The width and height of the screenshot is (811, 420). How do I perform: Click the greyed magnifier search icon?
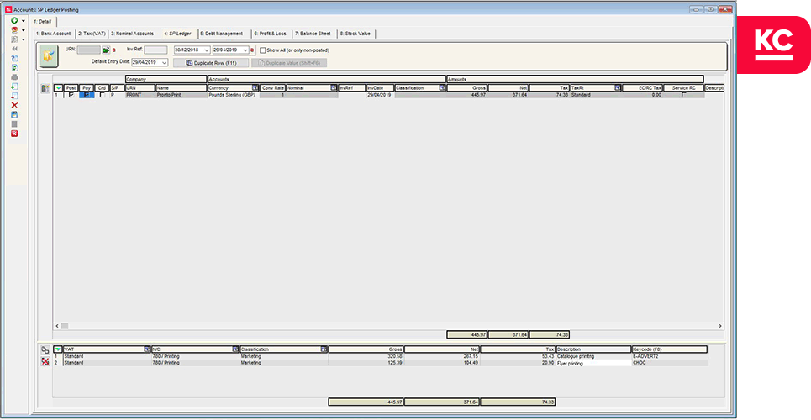pos(14,39)
